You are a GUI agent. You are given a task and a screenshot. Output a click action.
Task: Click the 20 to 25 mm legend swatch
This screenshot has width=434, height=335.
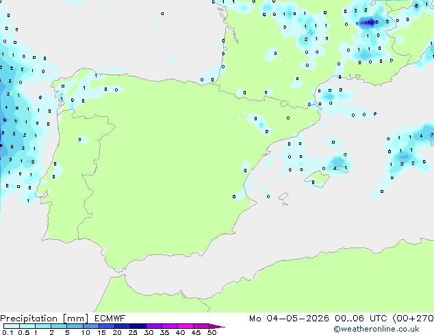pyautogui.click(x=122, y=326)
